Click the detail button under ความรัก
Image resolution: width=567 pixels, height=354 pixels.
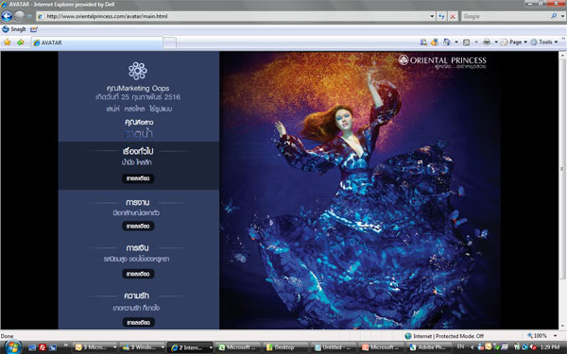[139, 322]
